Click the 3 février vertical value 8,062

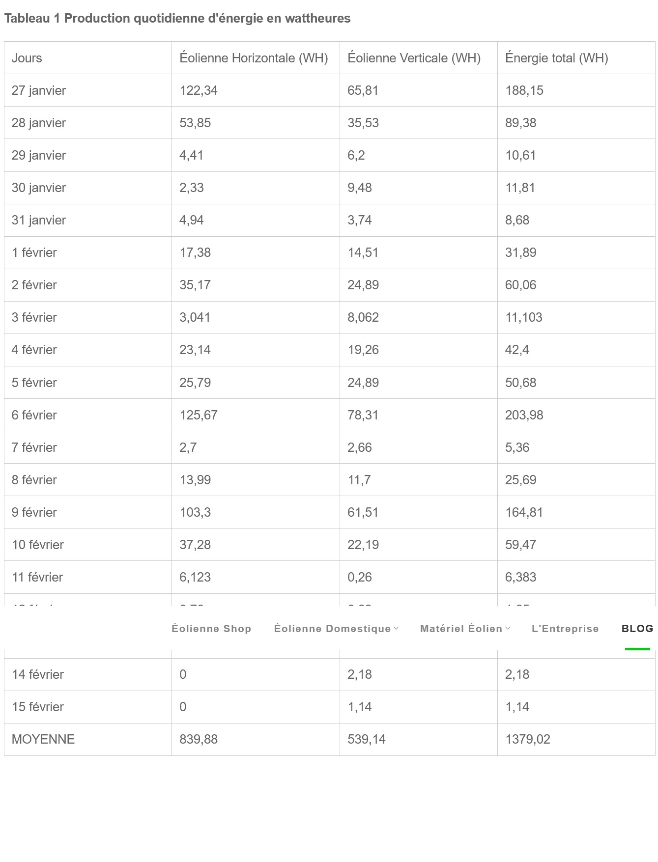coord(363,317)
